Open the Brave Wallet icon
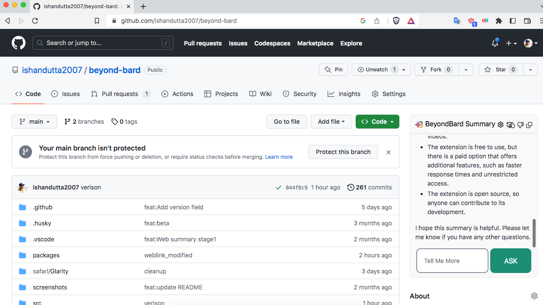 click(x=527, y=21)
